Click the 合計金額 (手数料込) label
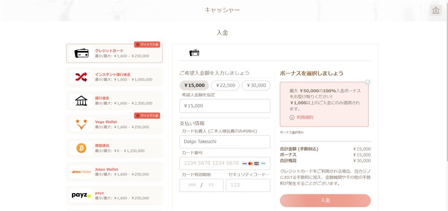The height and width of the screenshot is (211, 448). coord(299,149)
